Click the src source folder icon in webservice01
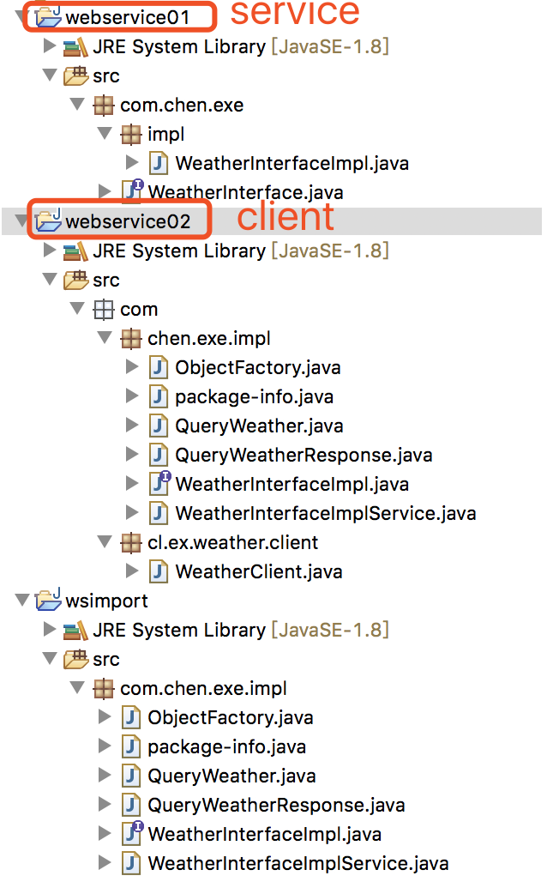 75,76
